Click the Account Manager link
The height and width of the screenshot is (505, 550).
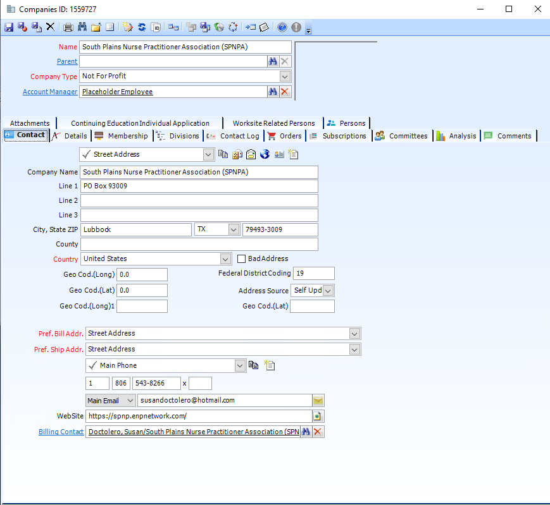[50, 92]
